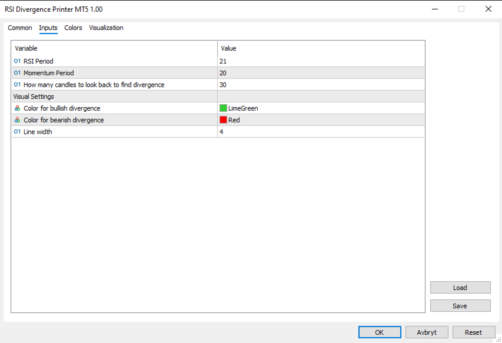Click the Momentum Period integer type icon
The width and height of the screenshot is (502, 343).
(x=17, y=73)
